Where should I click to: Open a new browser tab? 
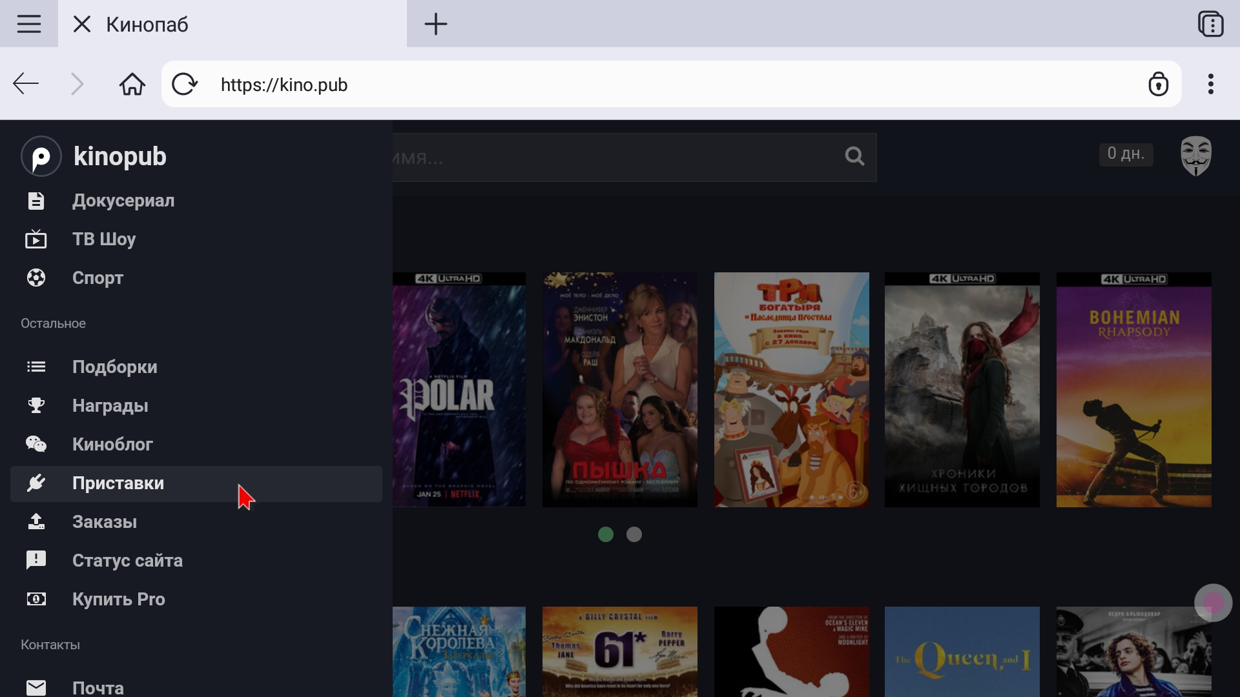[436, 25]
